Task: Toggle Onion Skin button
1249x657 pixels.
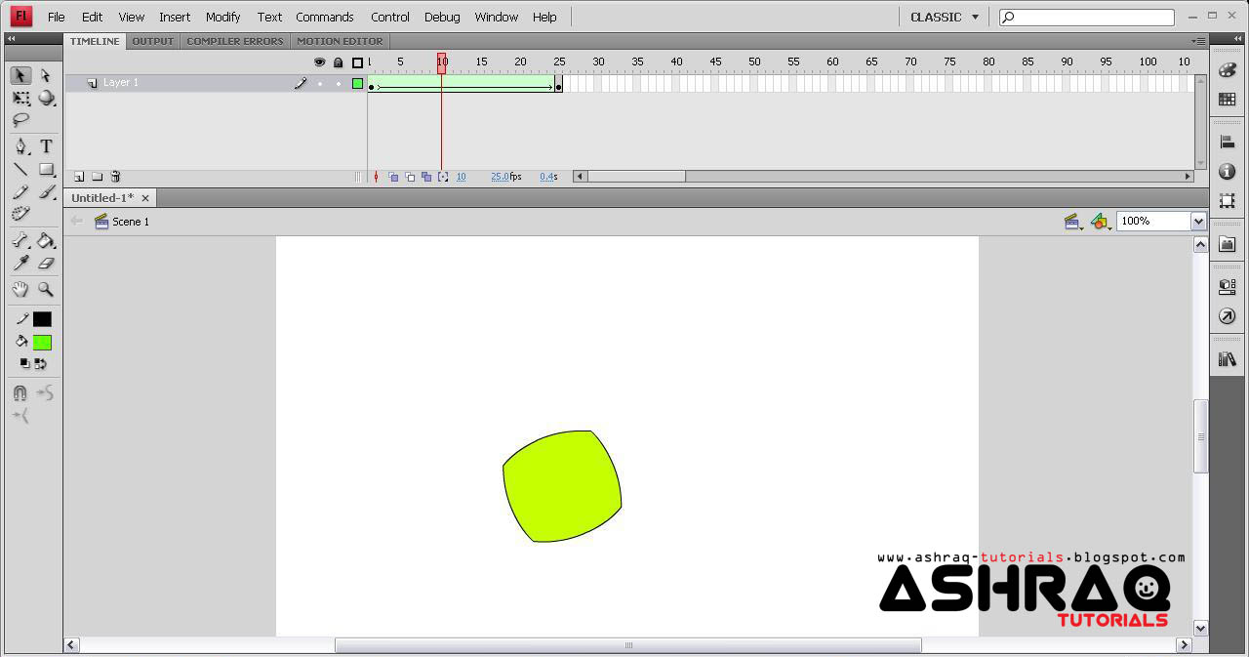Action: click(x=393, y=177)
